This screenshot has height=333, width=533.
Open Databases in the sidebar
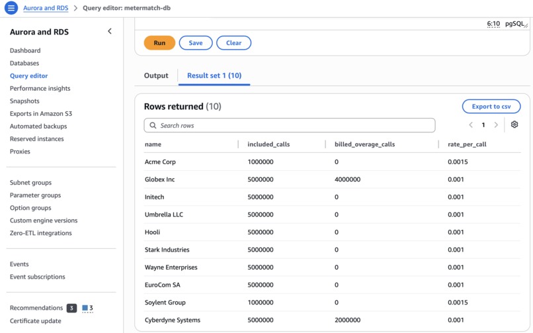24,63
